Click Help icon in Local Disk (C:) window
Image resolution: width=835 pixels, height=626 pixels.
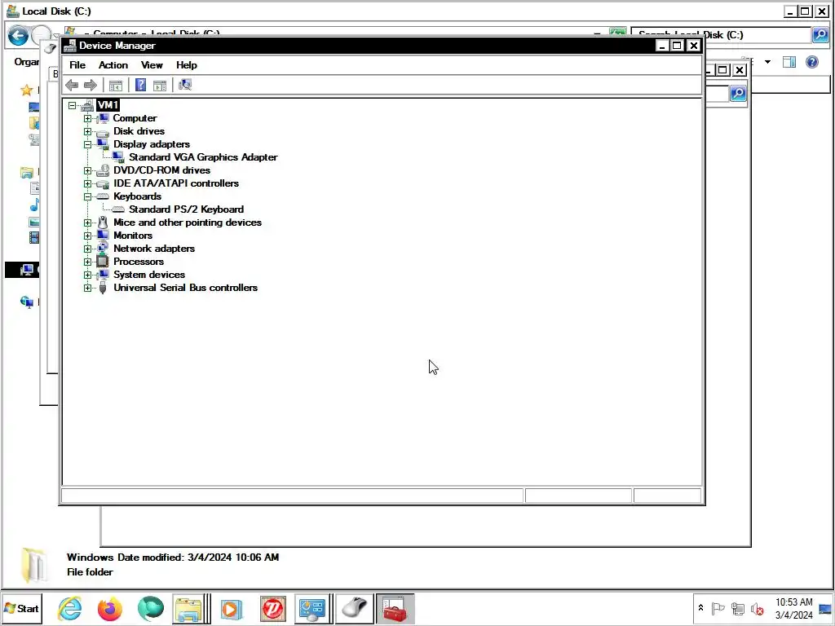pos(811,62)
